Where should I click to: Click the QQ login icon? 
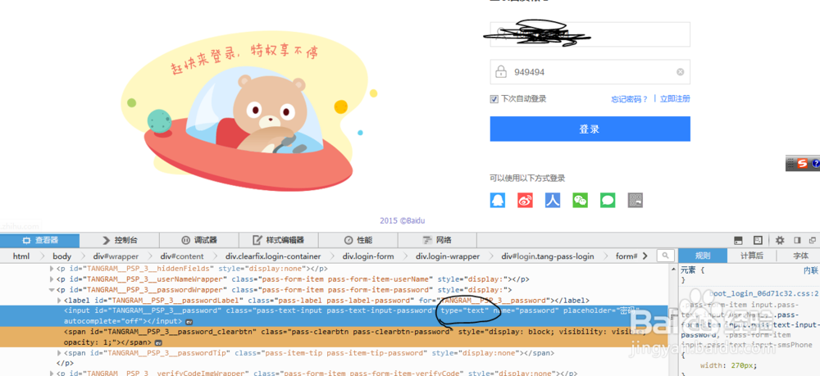(498, 200)
